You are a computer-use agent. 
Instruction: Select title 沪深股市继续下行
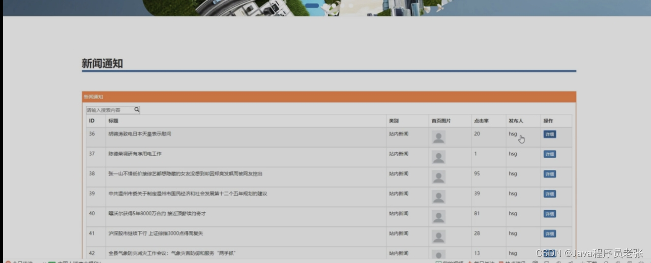tap(157, 233)
